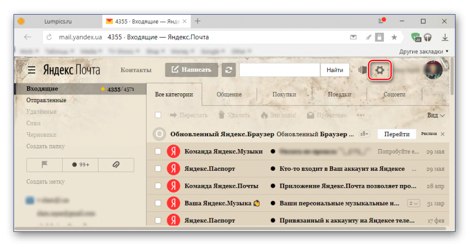Click the Яндекс avatar of Команда Яндекс.Музыки

point(173,151)
